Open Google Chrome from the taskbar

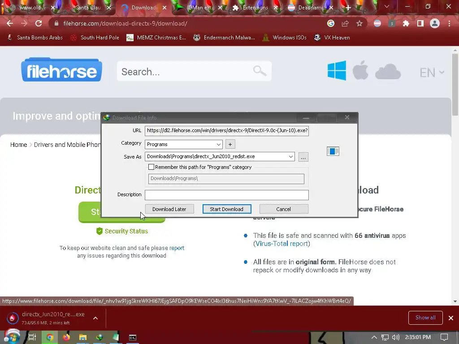(x=50, y=338)
